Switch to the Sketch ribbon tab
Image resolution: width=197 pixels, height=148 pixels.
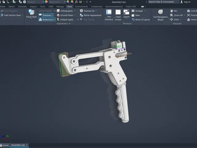12,6
